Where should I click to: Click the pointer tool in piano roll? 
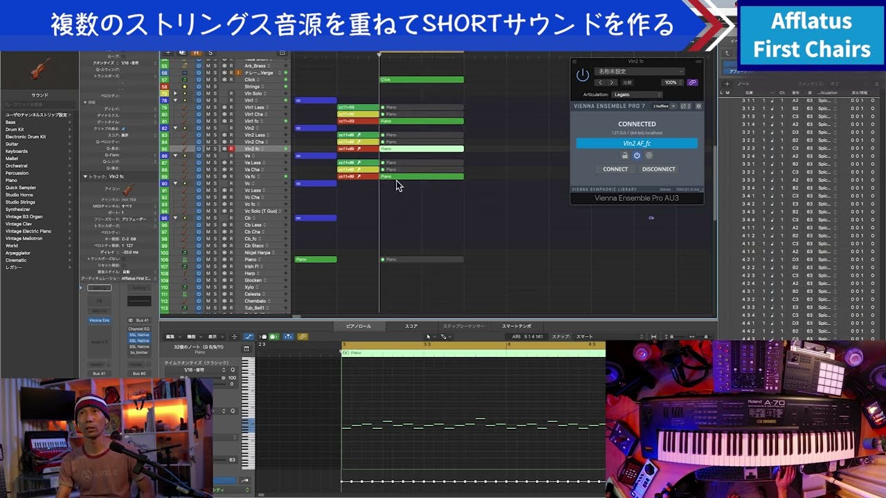(x=429, y=337)
